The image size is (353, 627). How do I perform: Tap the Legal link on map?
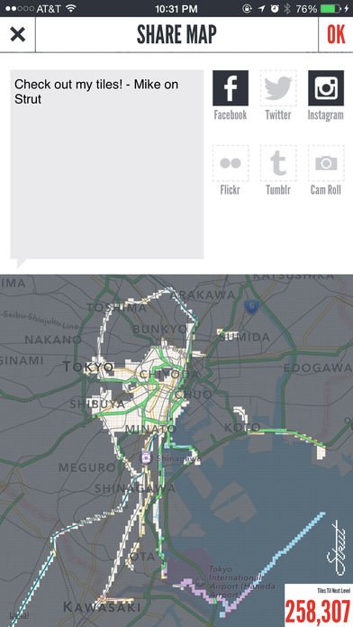(16, 615)
